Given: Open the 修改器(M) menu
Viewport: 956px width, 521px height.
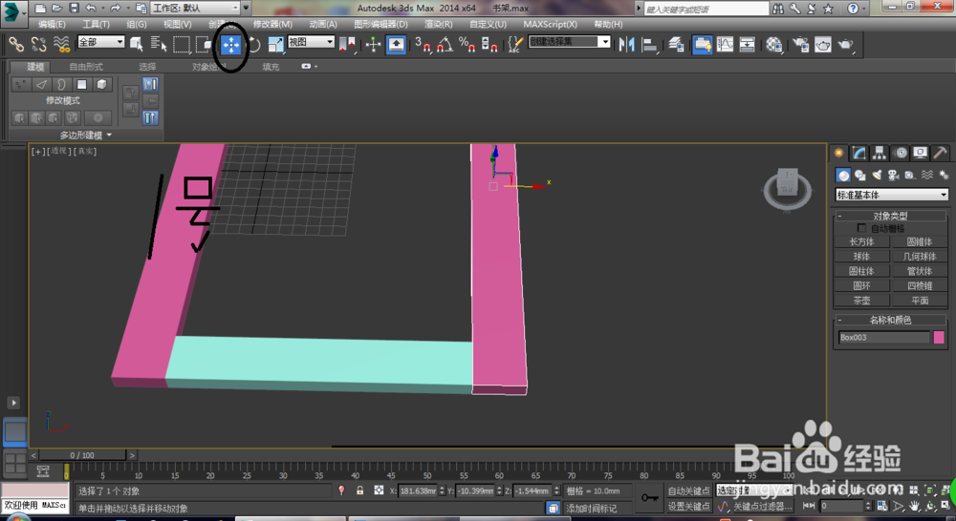Looking at the screenshot, I should [x=272, y=25].
